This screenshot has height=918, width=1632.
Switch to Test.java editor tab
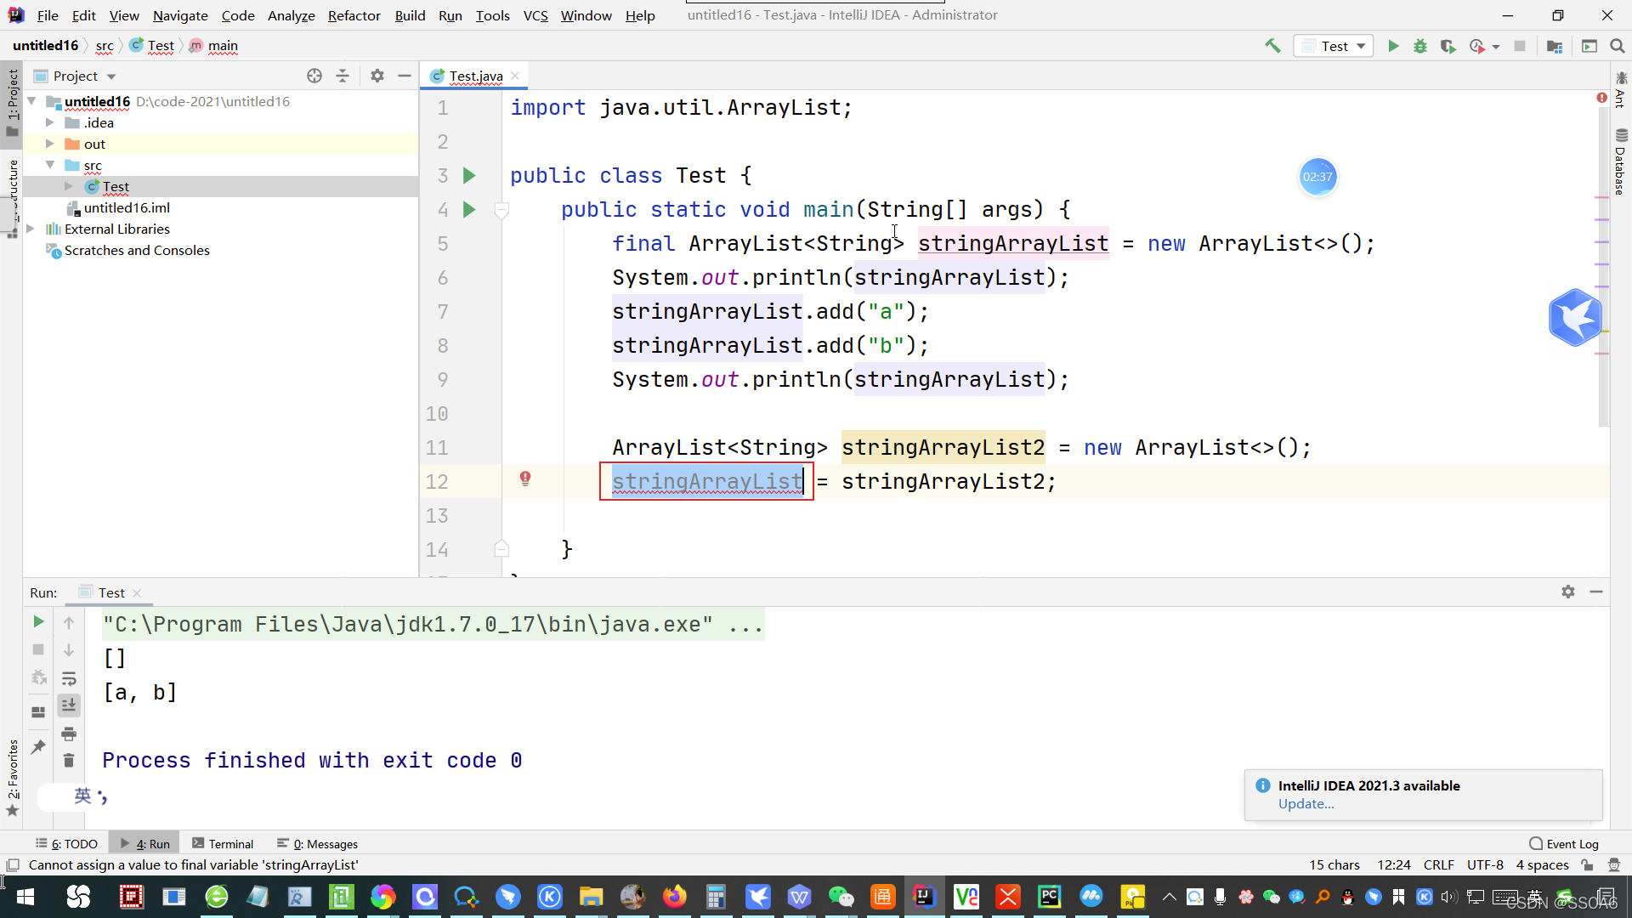coord(475,76)
